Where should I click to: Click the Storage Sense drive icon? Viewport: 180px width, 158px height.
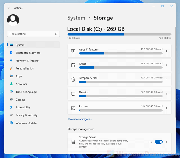(73, 142)
